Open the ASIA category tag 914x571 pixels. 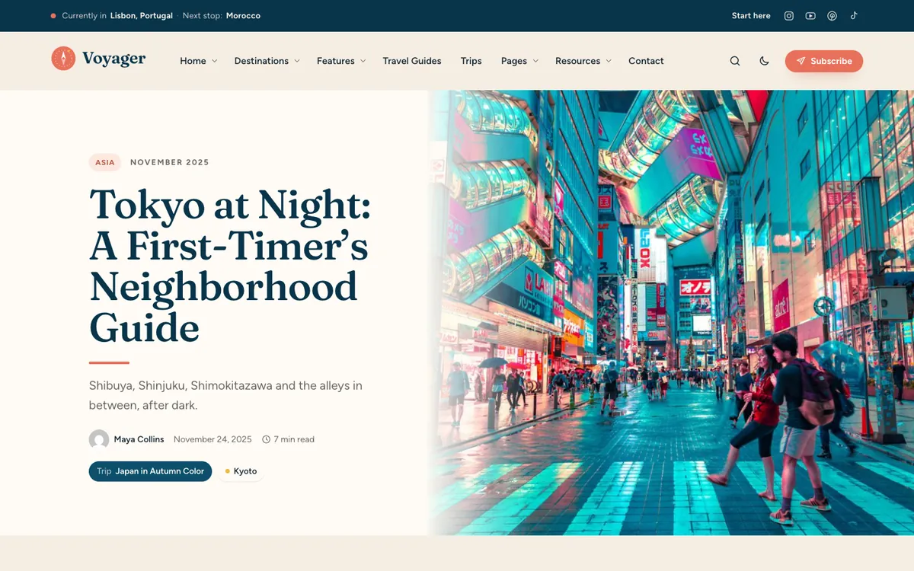tap(105, 162)
